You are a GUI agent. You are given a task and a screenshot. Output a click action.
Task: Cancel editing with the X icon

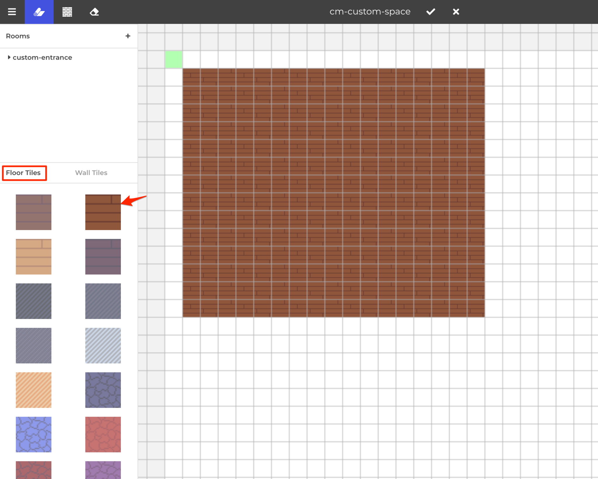(455, 12)
